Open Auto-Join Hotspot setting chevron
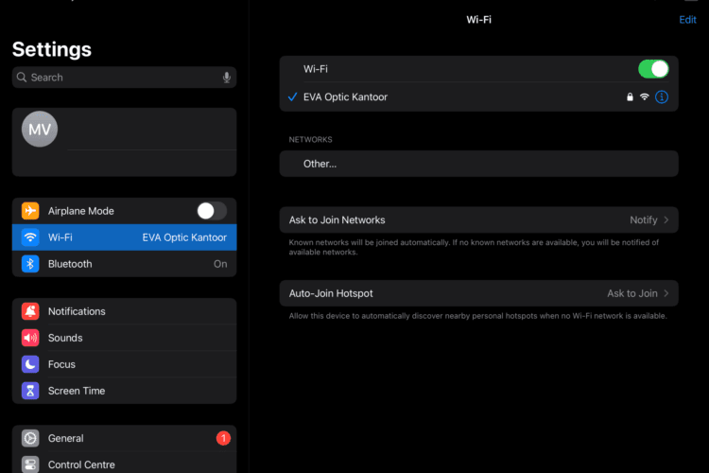This screenshot has height=473, width=709. tap(666, 293)
